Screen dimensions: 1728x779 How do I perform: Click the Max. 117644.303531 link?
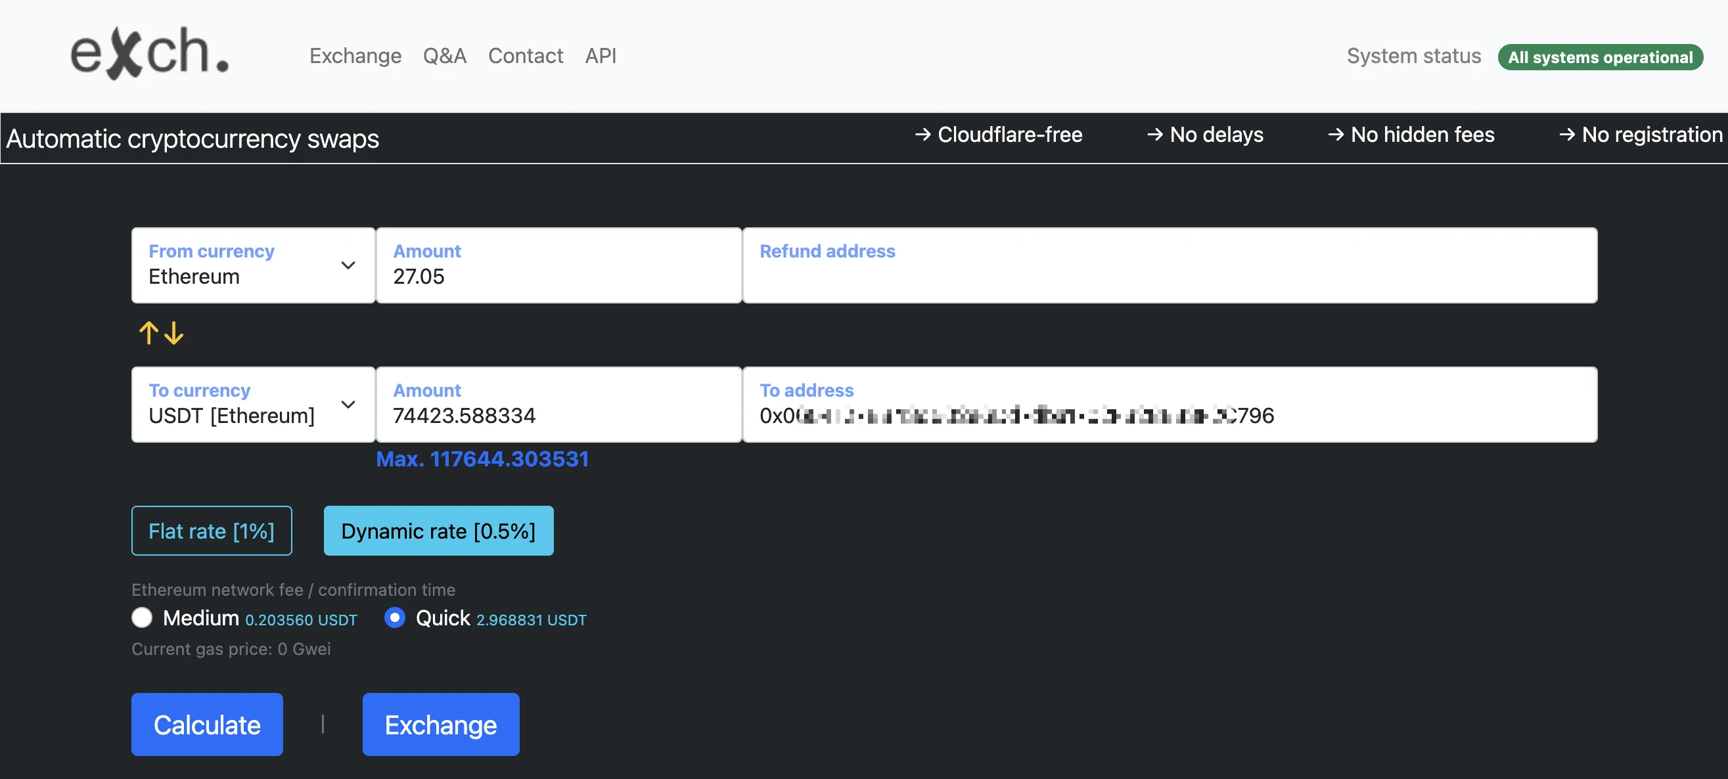coord(482,458)
